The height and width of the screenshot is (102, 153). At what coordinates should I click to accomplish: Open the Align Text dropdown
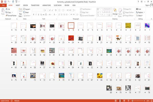[x=84, y=12]
